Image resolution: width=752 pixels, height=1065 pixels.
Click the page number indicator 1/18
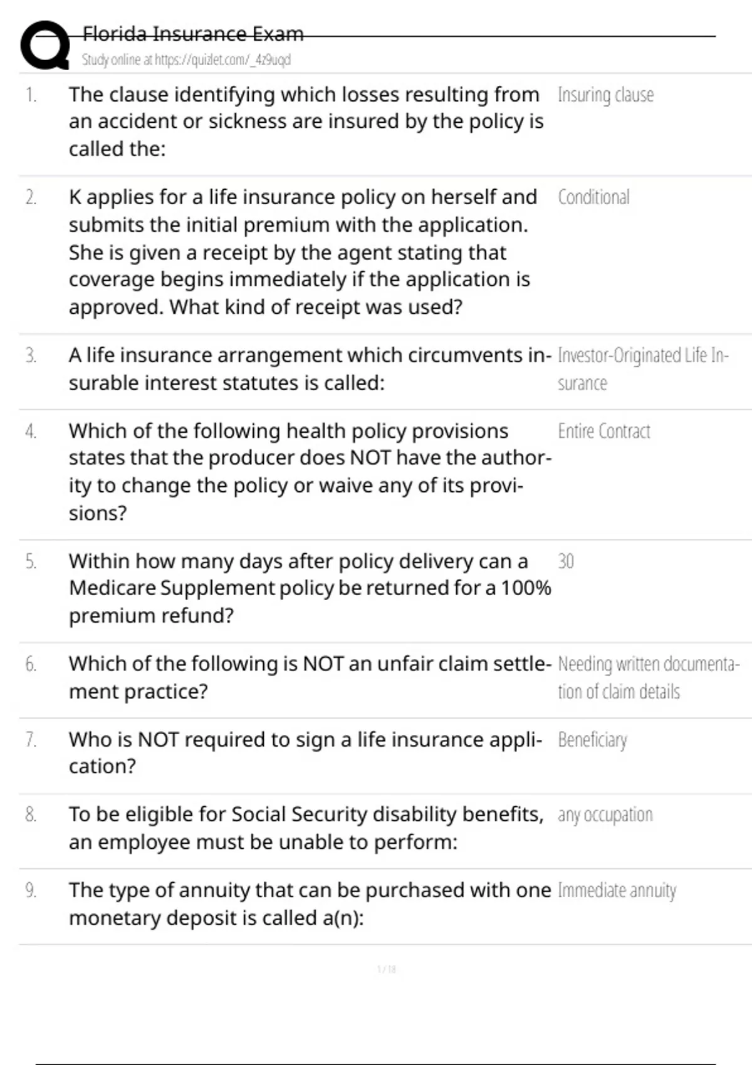386,969
